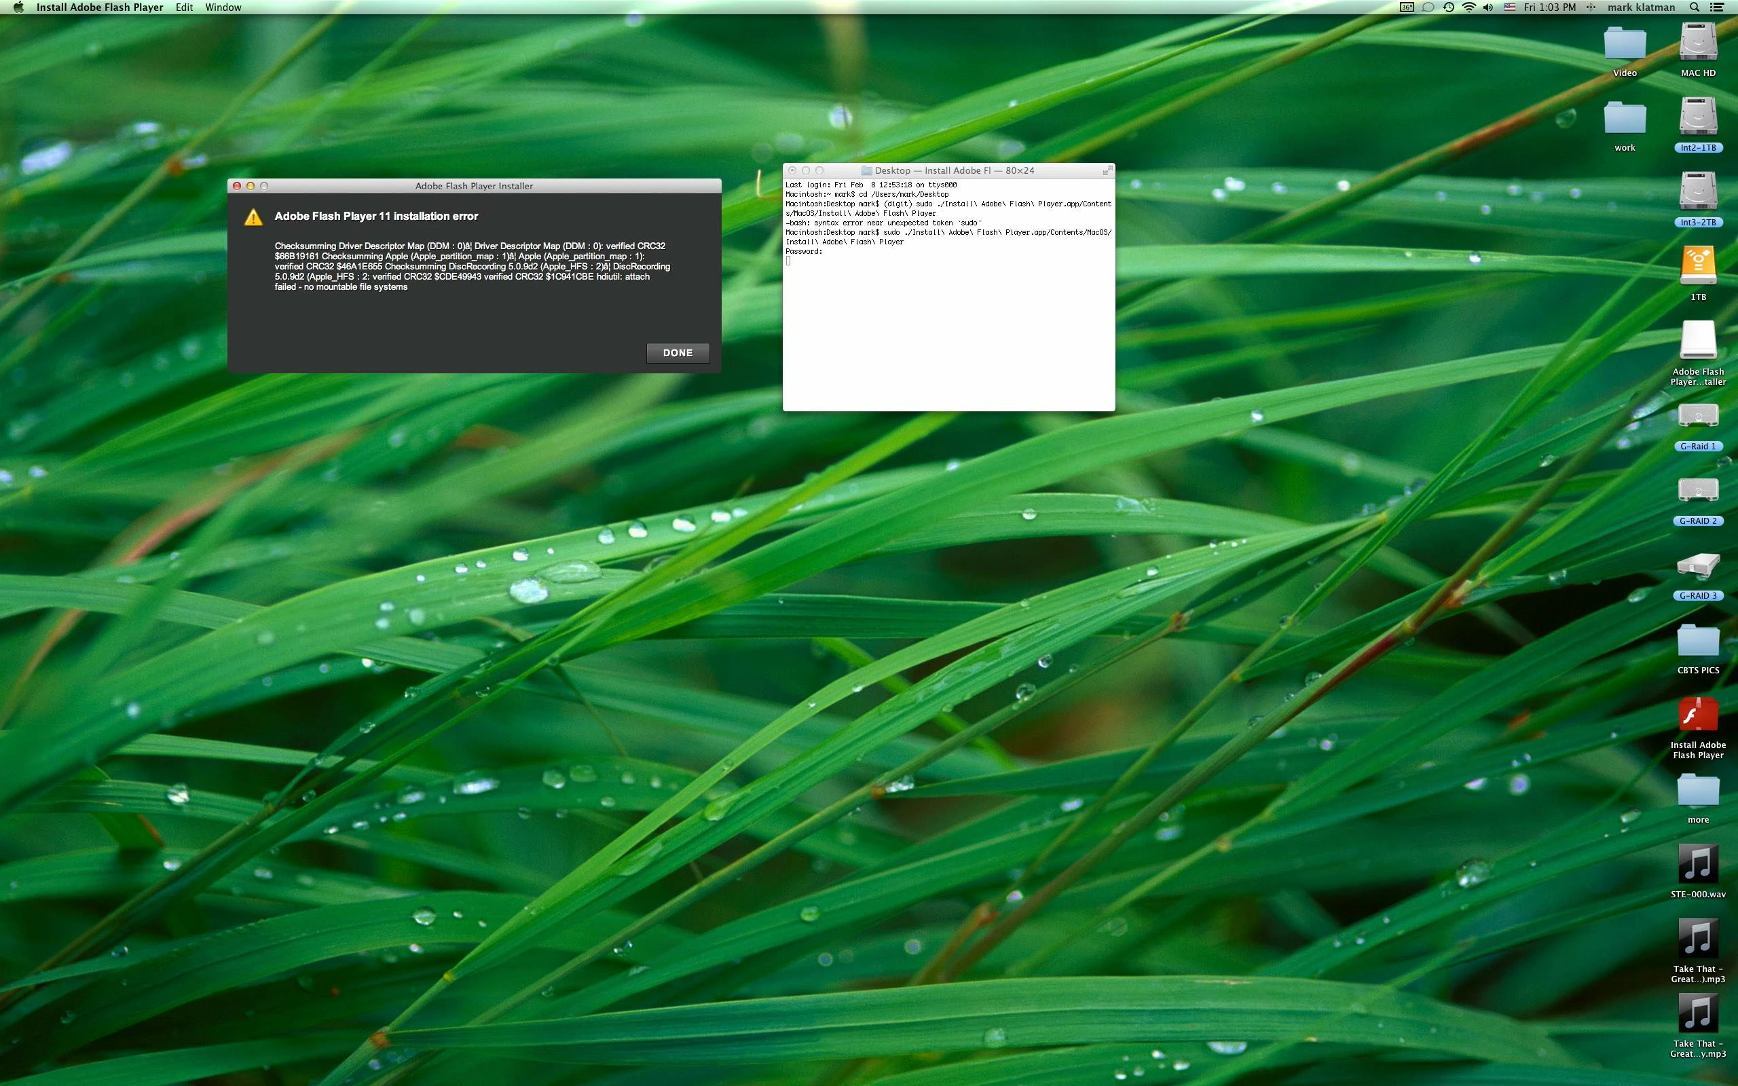Select the orange 1TB FireWire drive
This screenshot has width=1738, height=1086.
(x=1697, y=266)
